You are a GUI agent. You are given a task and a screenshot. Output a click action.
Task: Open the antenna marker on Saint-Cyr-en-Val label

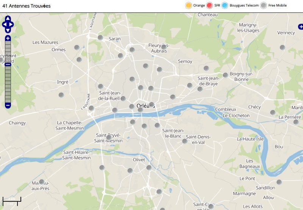(211, 206)
